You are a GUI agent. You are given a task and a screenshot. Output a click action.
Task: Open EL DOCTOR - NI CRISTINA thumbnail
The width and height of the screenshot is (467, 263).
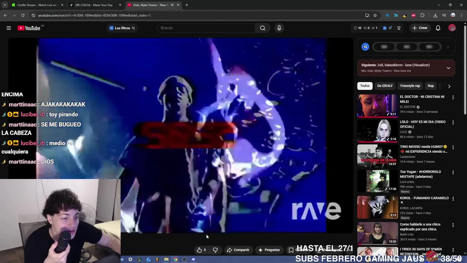click(x=377, y=106)
